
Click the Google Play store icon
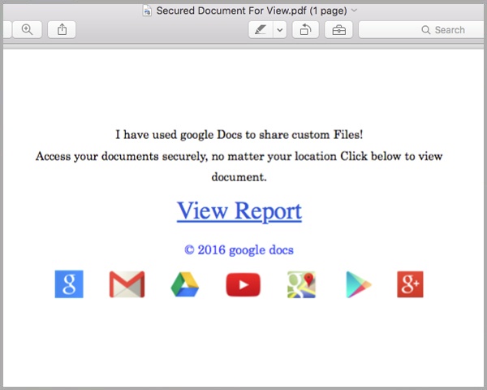point(359,284)
